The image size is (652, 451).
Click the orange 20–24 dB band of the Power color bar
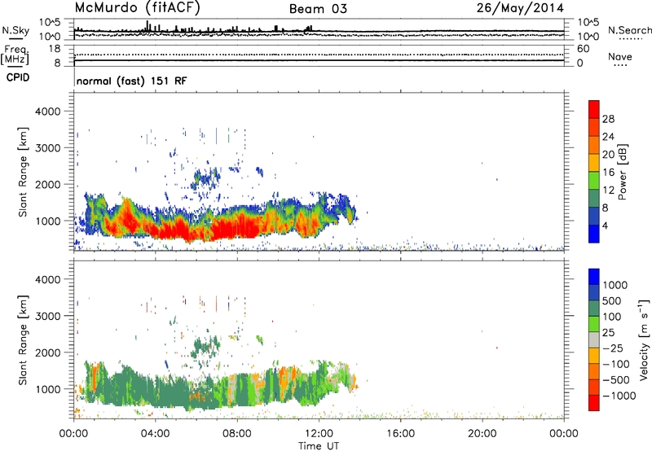point(594,146)
